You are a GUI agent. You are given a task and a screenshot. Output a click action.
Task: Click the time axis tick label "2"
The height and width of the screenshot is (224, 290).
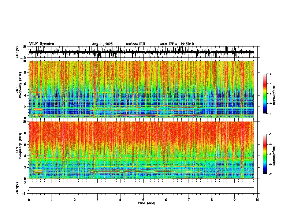tap(75, 200)
